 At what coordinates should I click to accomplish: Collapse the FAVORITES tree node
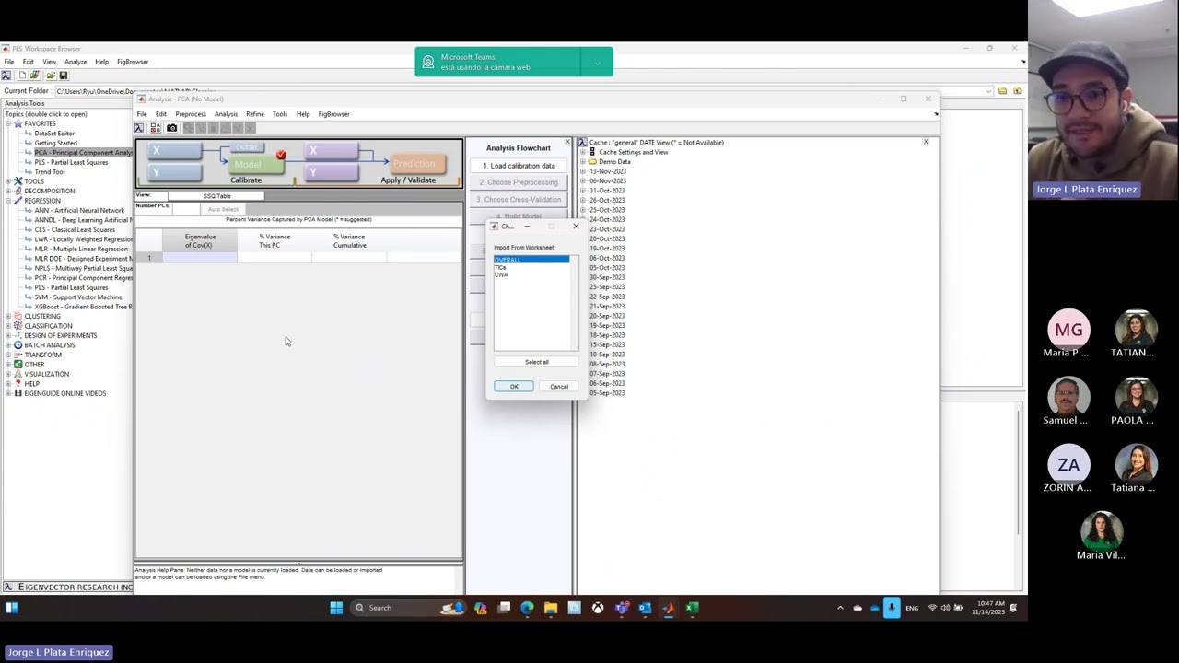[8, 123]
